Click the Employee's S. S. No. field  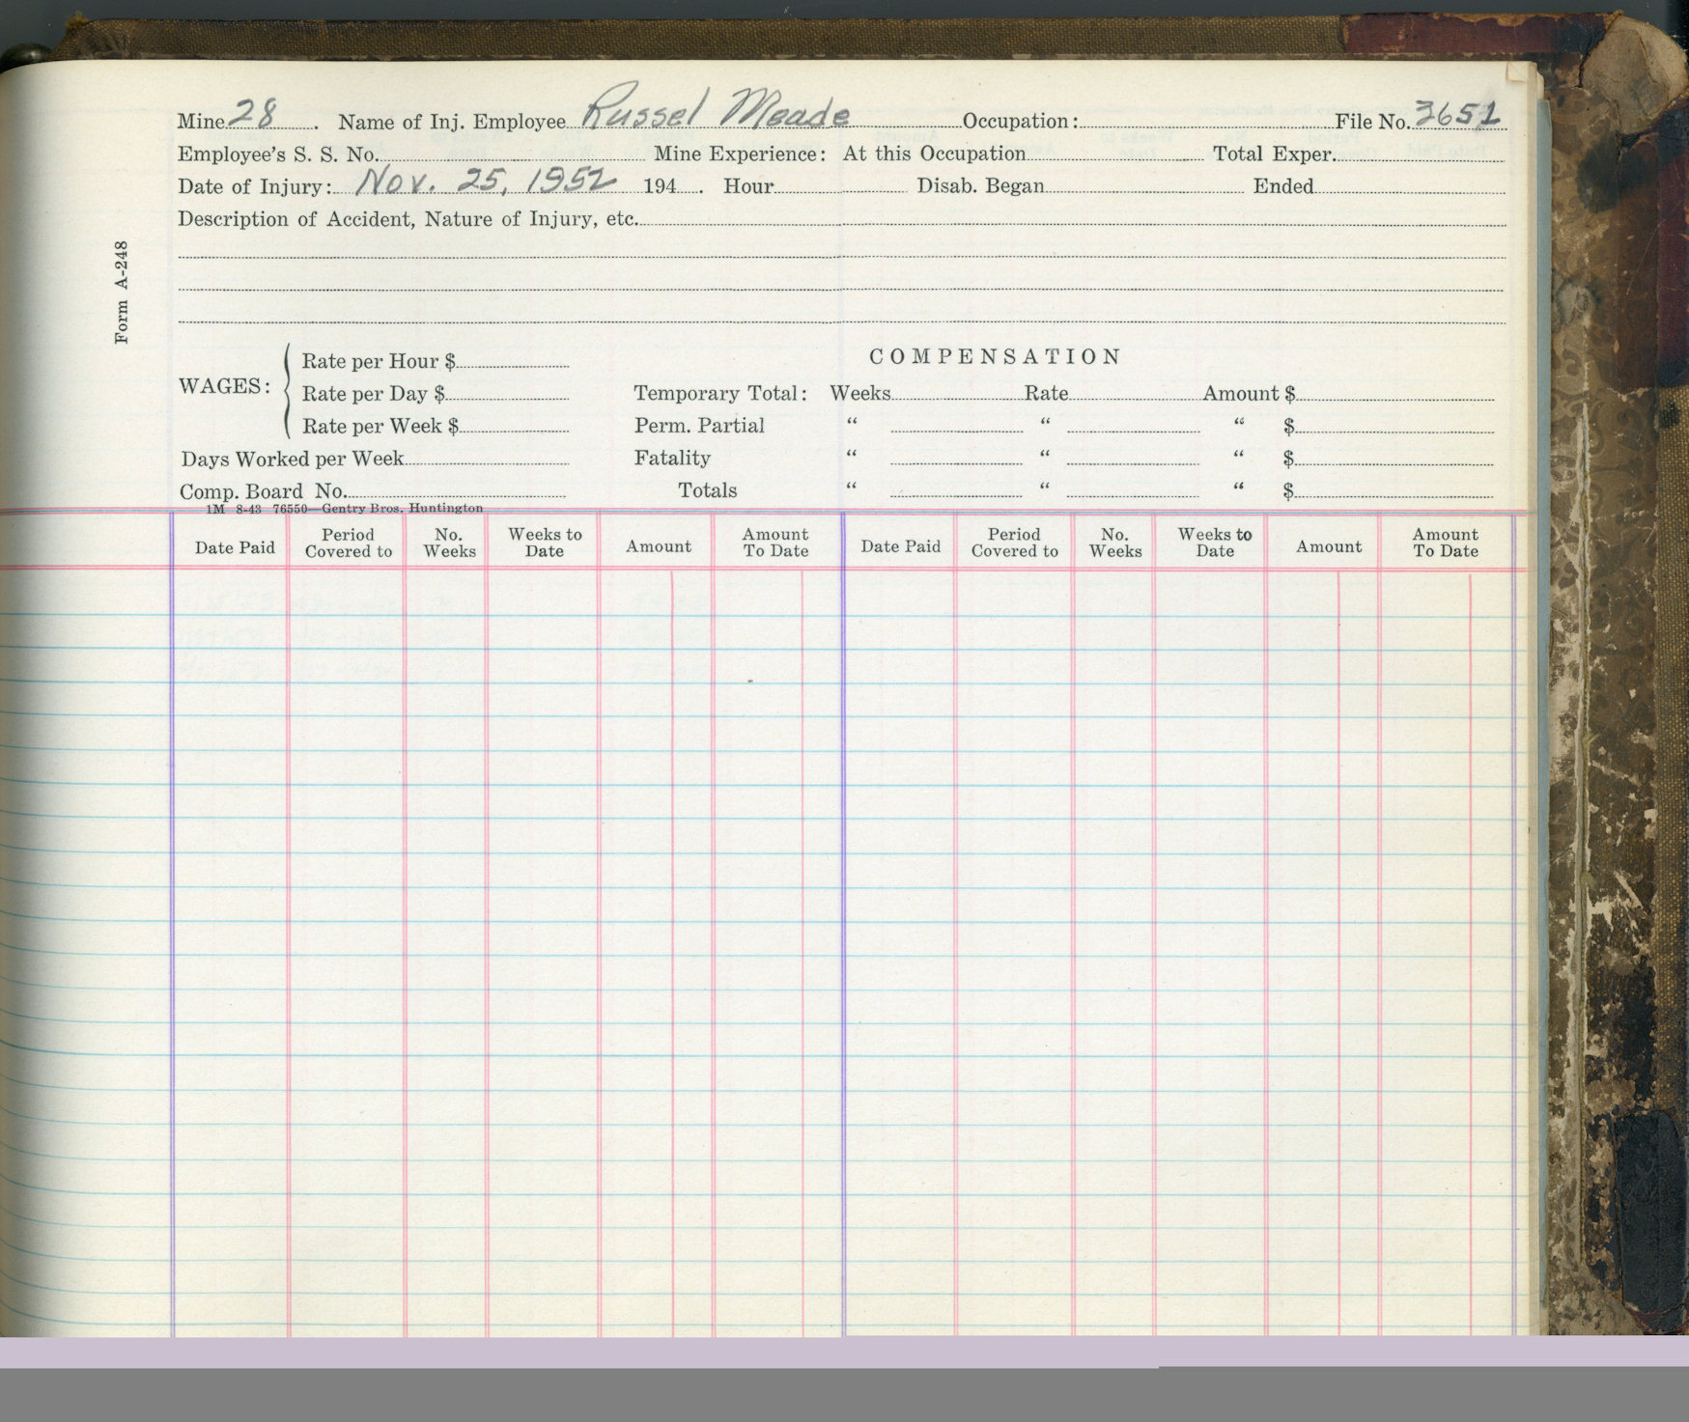[510, 154]
